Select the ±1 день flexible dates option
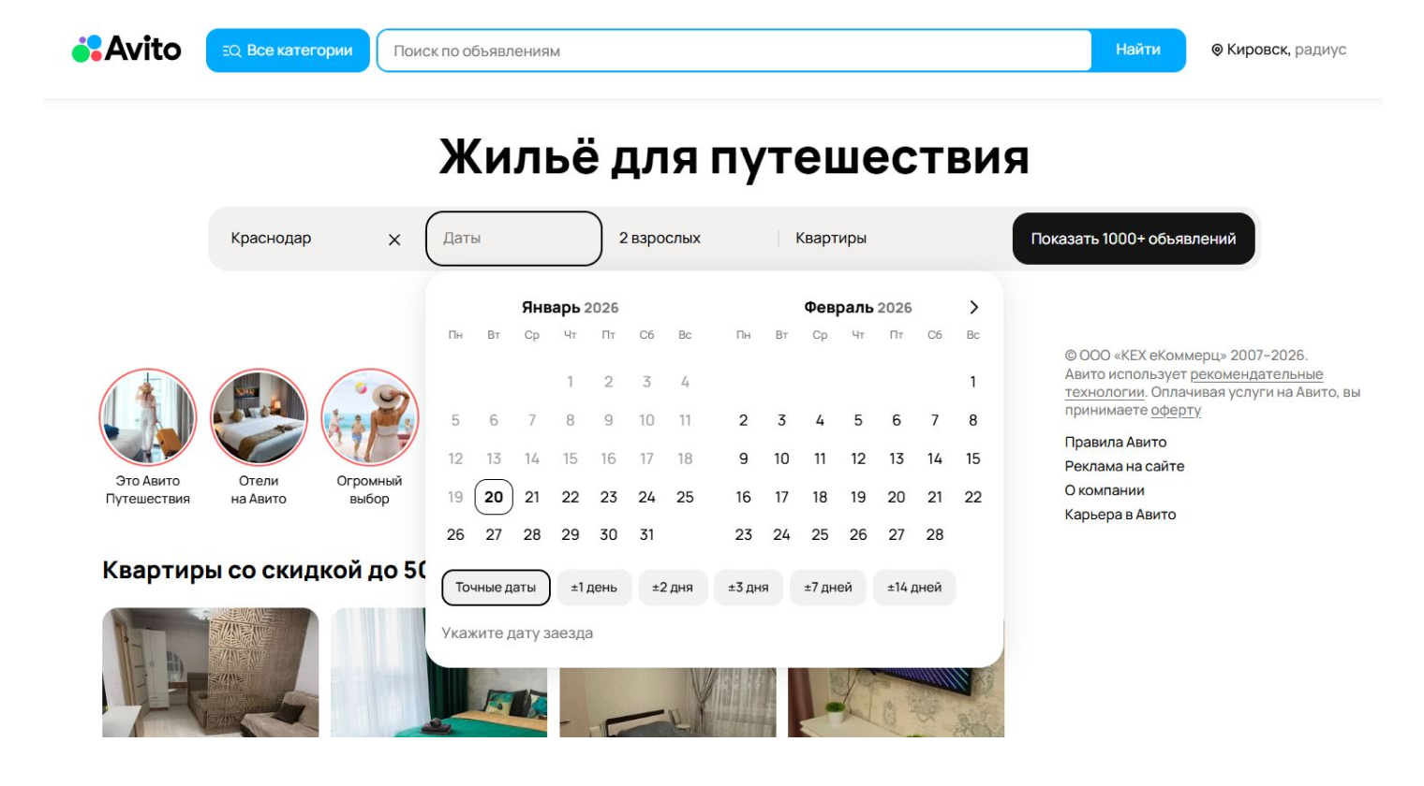Screen dimensions: 1424x786 click(594, 588)
